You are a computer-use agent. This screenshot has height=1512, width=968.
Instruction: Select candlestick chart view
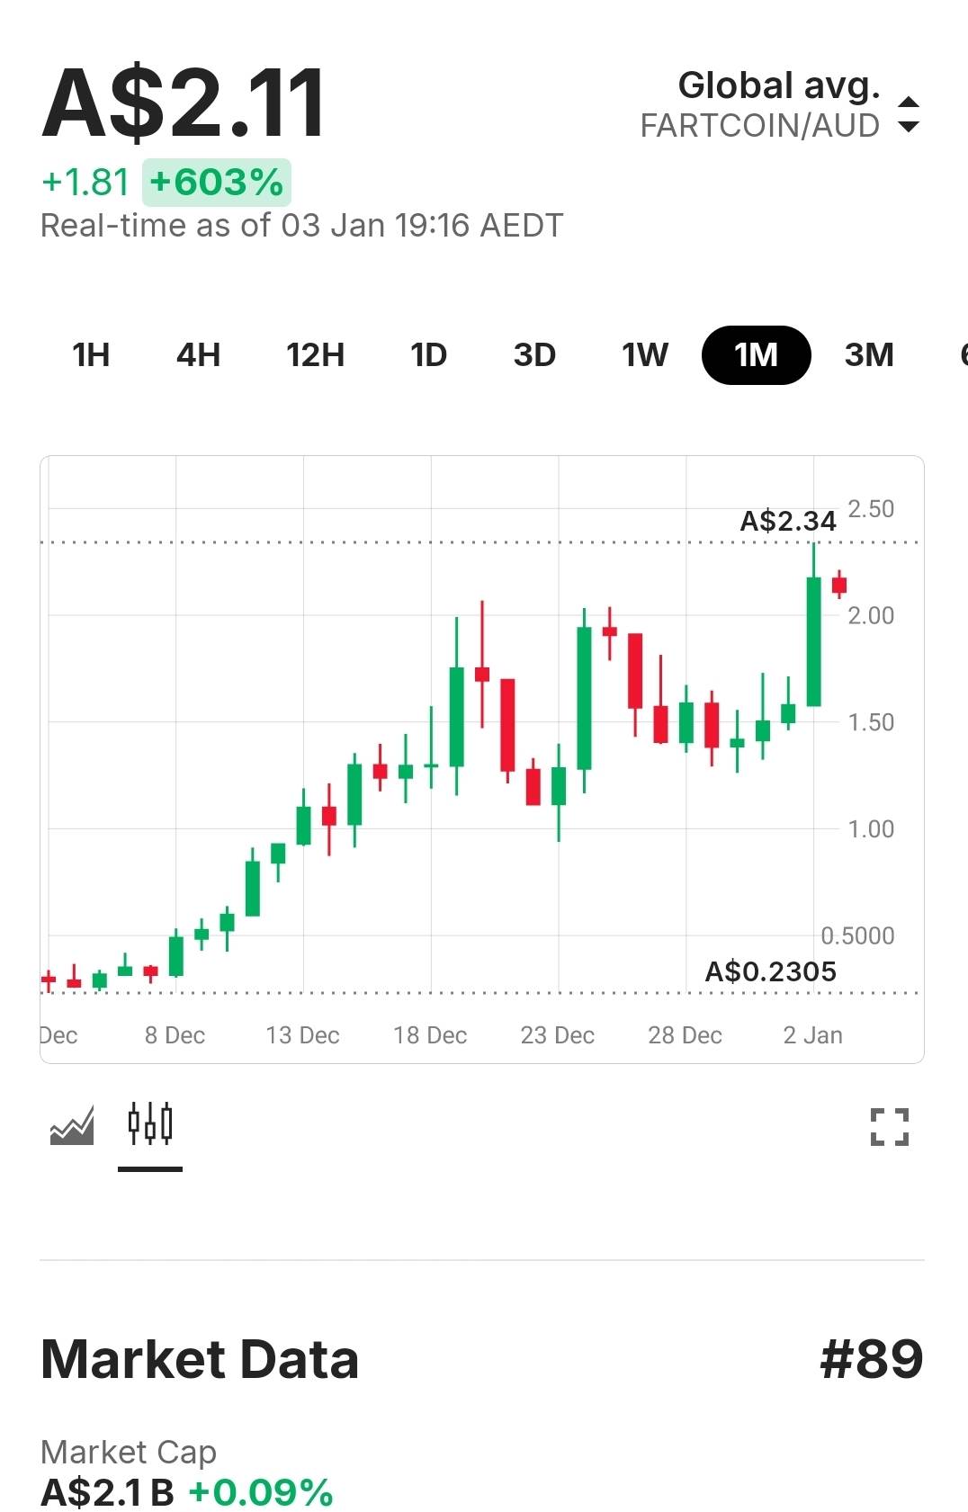pyautogui.click(x=149, y=1125)
